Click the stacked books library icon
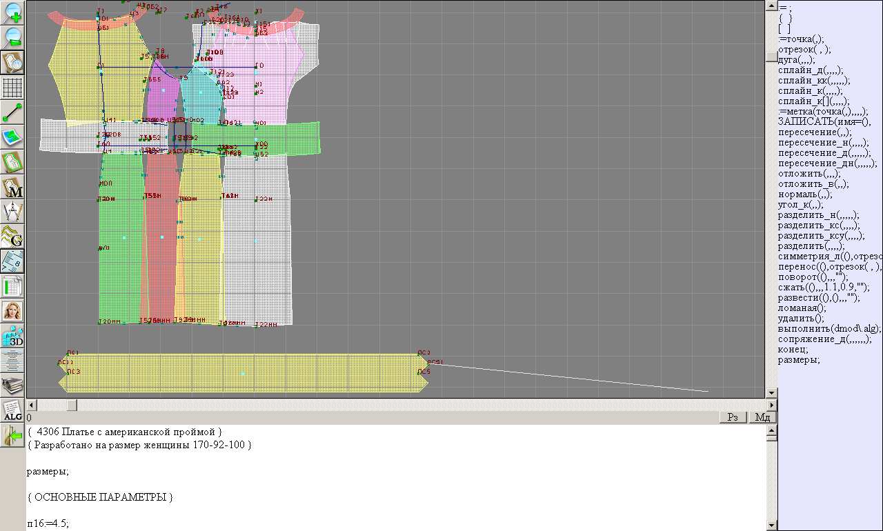 pyautogui.click(x=13, y=385)
